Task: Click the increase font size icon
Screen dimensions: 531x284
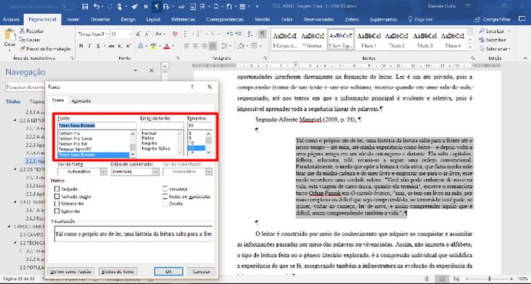Action: pos(139,34)
